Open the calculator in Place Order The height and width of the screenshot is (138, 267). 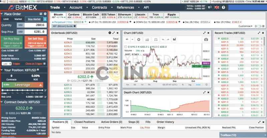[x=41, y=14]
